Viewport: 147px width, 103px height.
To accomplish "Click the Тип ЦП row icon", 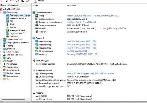I will (x=37, y=16).
